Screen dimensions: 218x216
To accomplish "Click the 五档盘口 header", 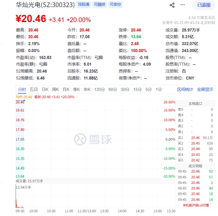I will click(195, 104).
